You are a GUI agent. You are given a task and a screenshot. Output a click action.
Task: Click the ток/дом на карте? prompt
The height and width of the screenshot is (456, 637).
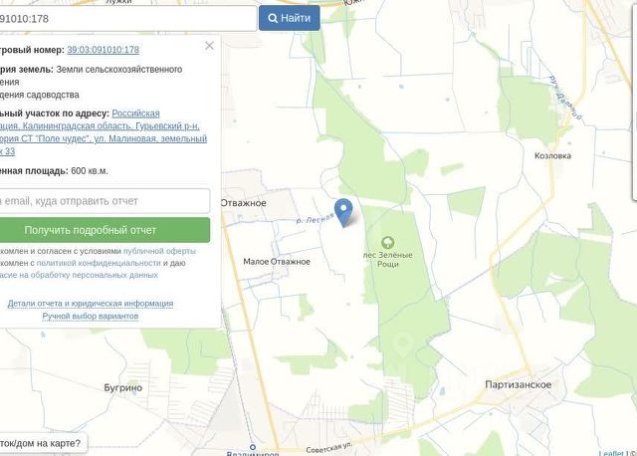click(43, 443)
